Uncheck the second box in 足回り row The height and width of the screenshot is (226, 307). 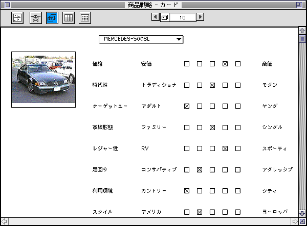coord(200,170)
